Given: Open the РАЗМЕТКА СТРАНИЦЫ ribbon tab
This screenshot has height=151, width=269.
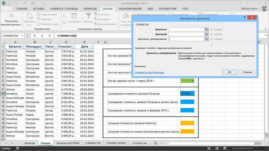Looking at the screenshot, I should point(64,8).
